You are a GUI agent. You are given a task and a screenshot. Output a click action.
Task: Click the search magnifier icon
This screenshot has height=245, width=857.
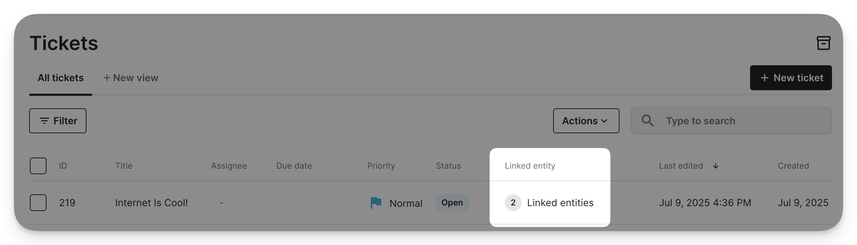pos(648,121)
